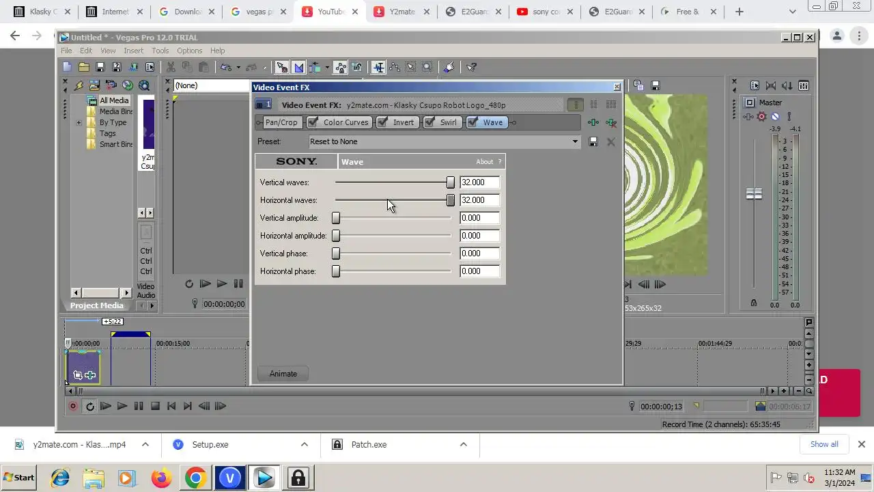The height and width of the screenshot is (492, 874).
Task: Click the Event Pan/Crop icon on timeline clip
Action: pyautogui.click(x=77, y=375)
